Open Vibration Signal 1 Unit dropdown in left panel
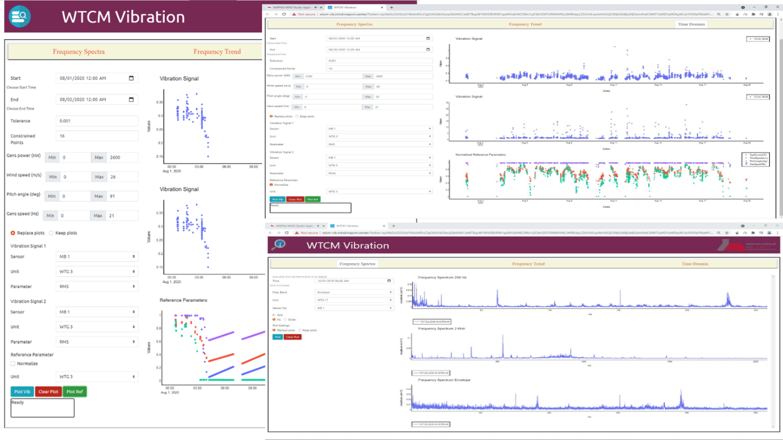The width and height of the screenshot is (783, 440). point(97,271)
